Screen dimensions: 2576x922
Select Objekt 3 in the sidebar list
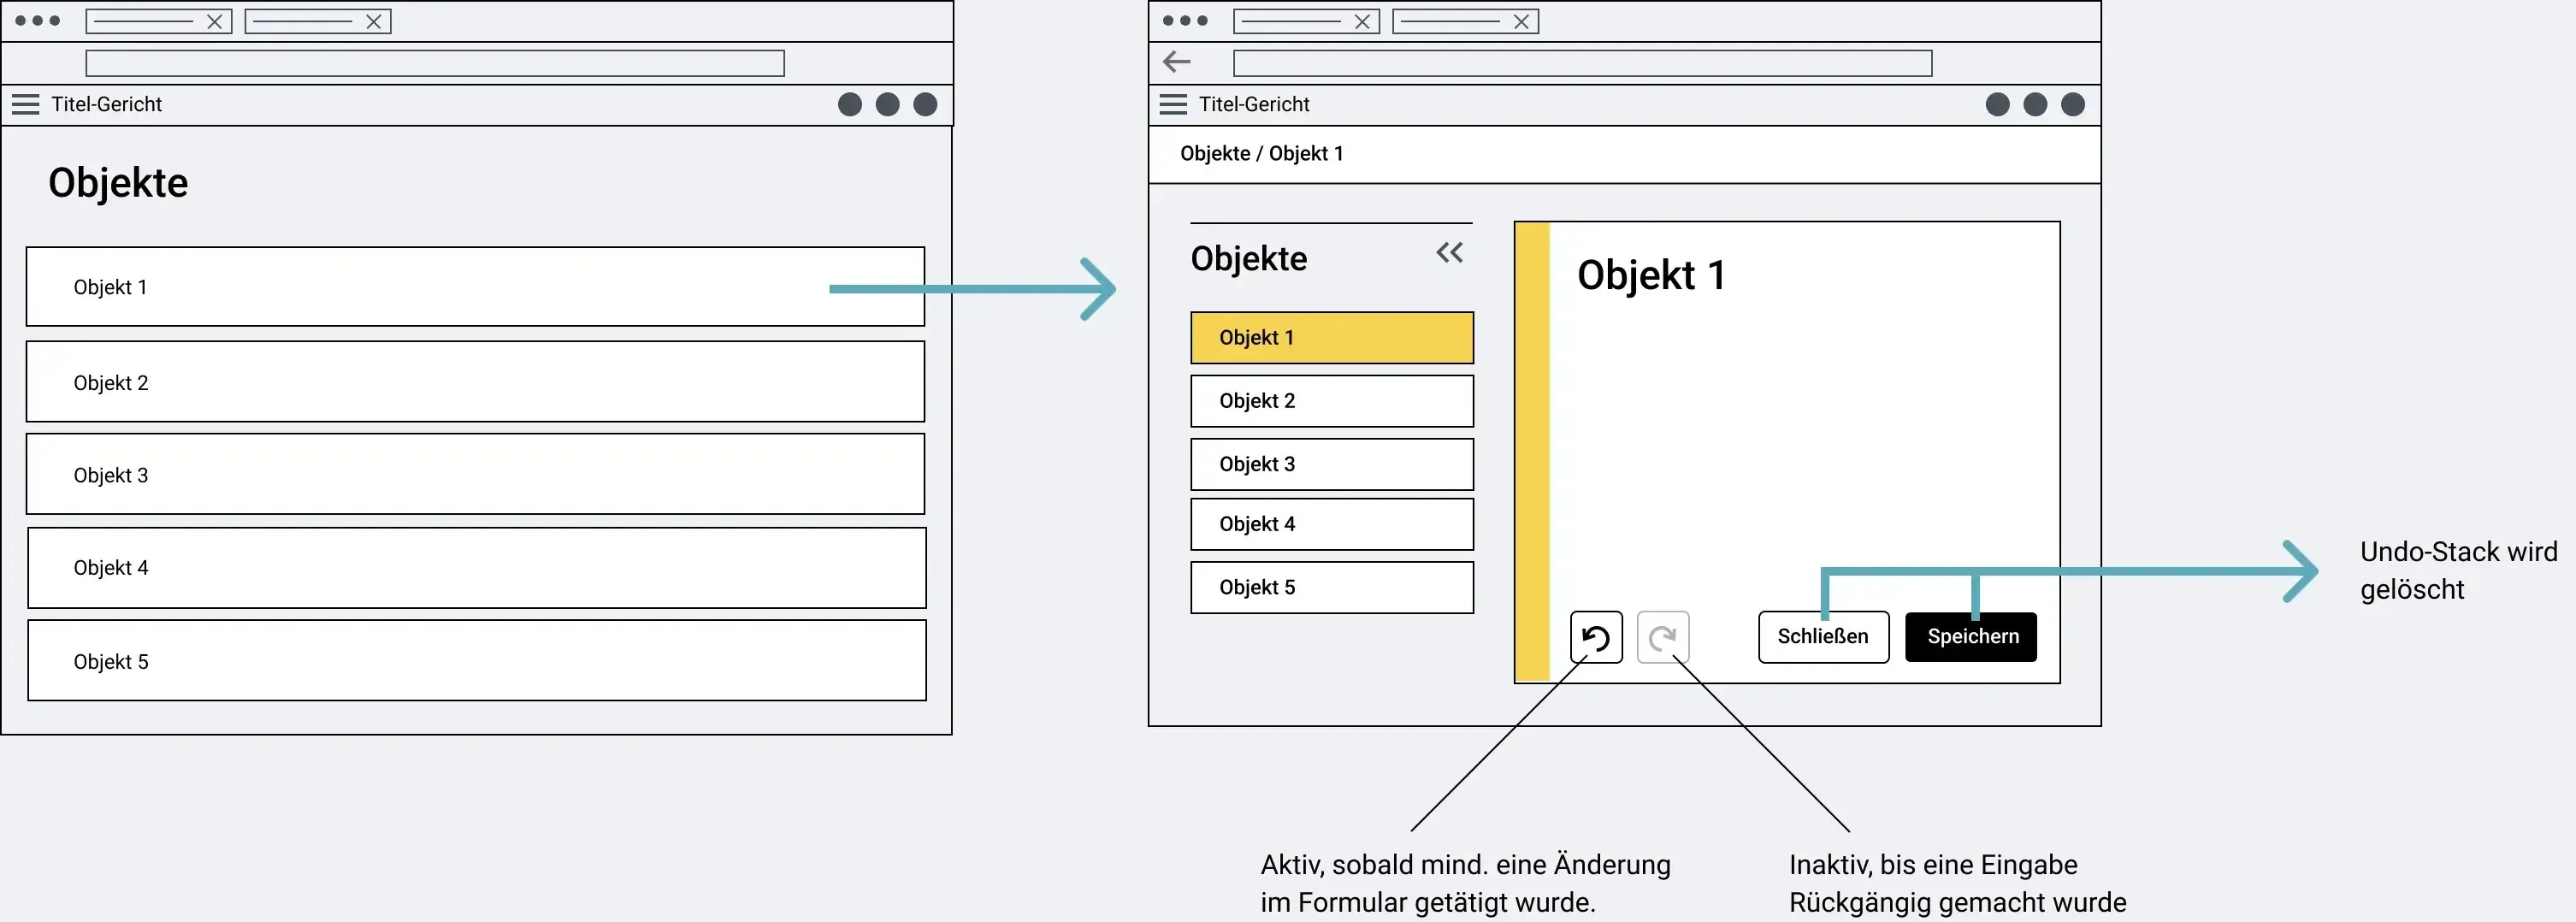pyautogui.click(x=1332, y=464)
